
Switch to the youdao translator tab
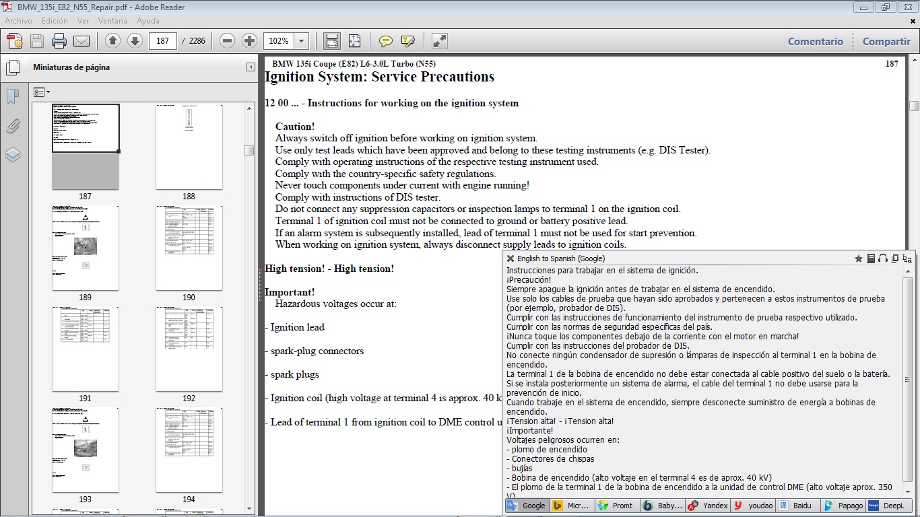click(x=752, y=506)
